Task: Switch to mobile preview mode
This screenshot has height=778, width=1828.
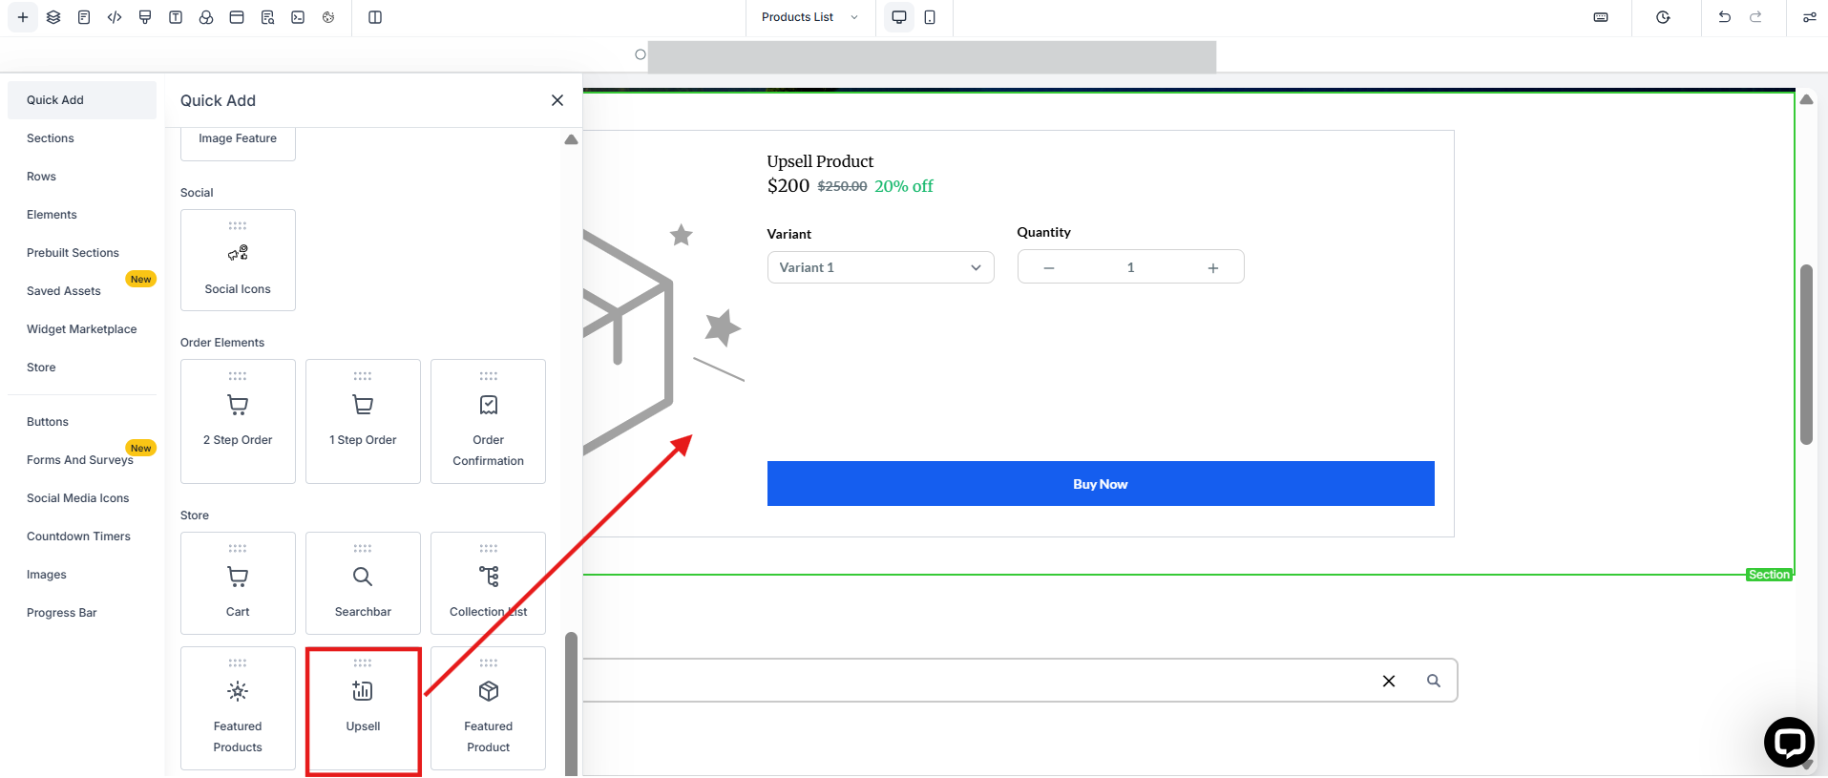Action: (930, 17)
